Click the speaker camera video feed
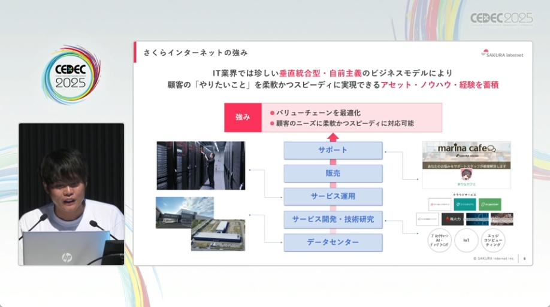 [71, 194]
